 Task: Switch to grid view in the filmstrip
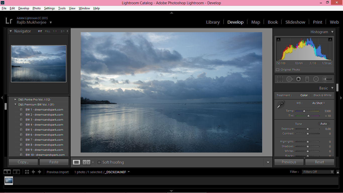click(27, 172)
